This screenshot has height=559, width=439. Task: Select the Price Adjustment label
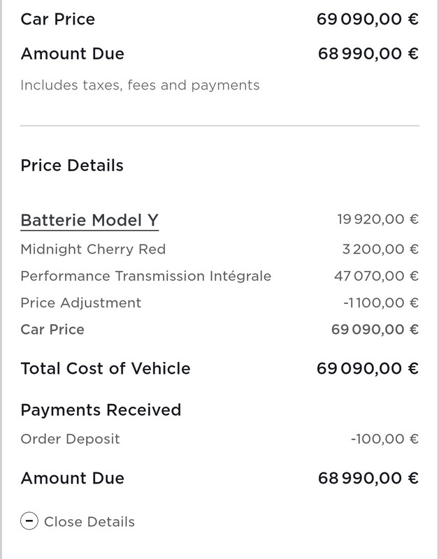click(x=81, y=303)
